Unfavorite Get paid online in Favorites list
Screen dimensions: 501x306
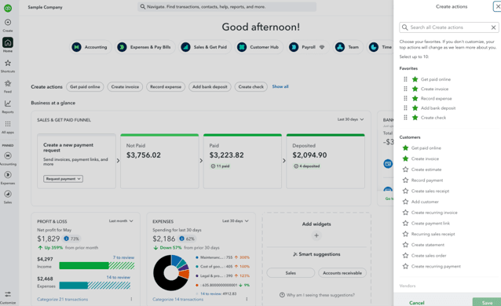click(415, 79)
